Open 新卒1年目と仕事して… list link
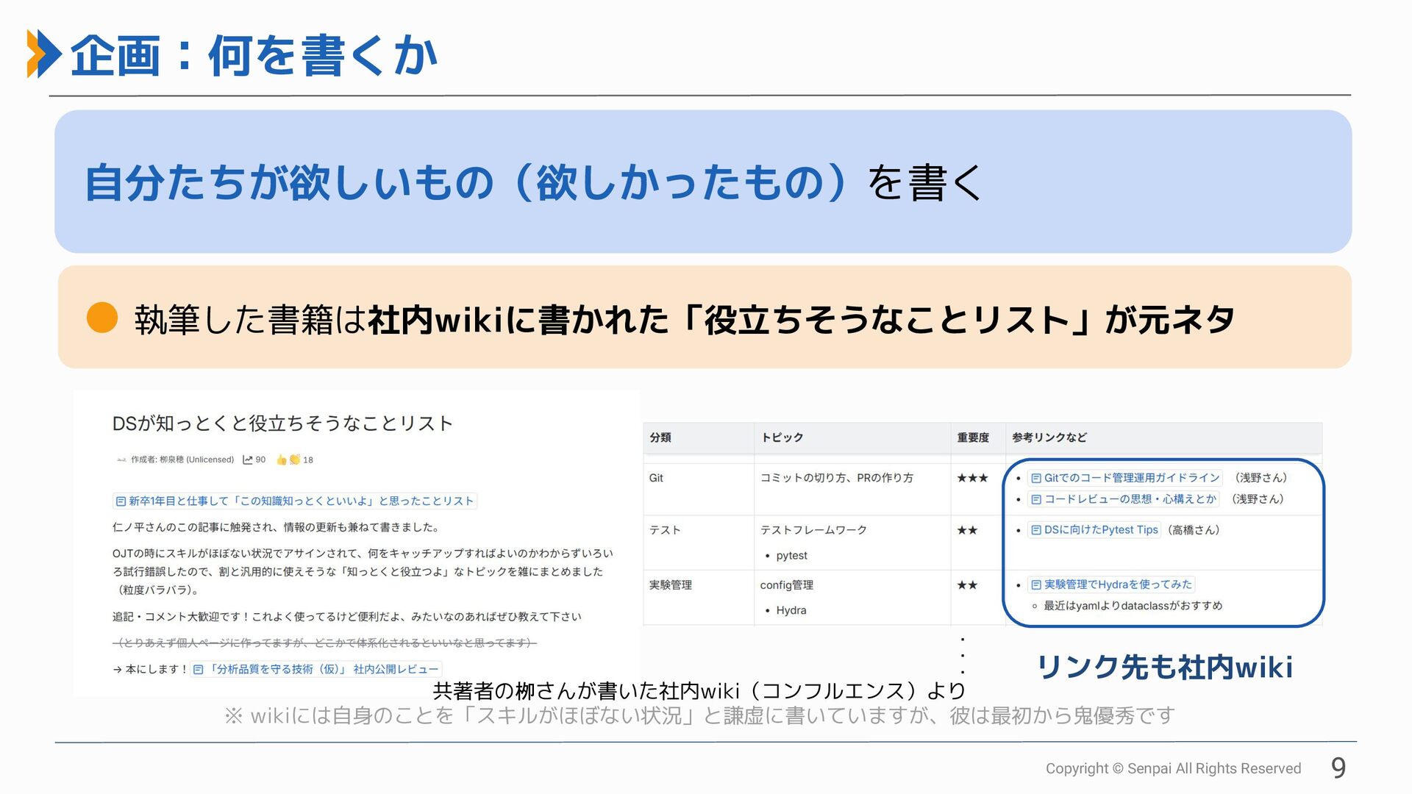The image size is (1412, 794). click(300, 501)
